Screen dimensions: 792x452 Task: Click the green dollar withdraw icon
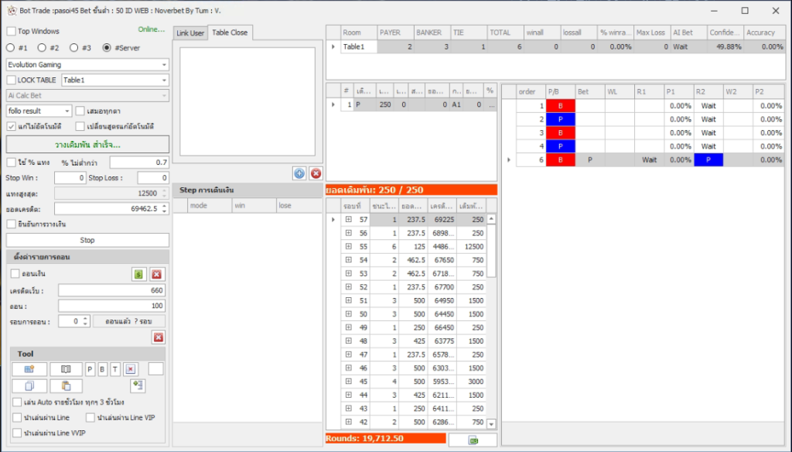coord(138,274)
